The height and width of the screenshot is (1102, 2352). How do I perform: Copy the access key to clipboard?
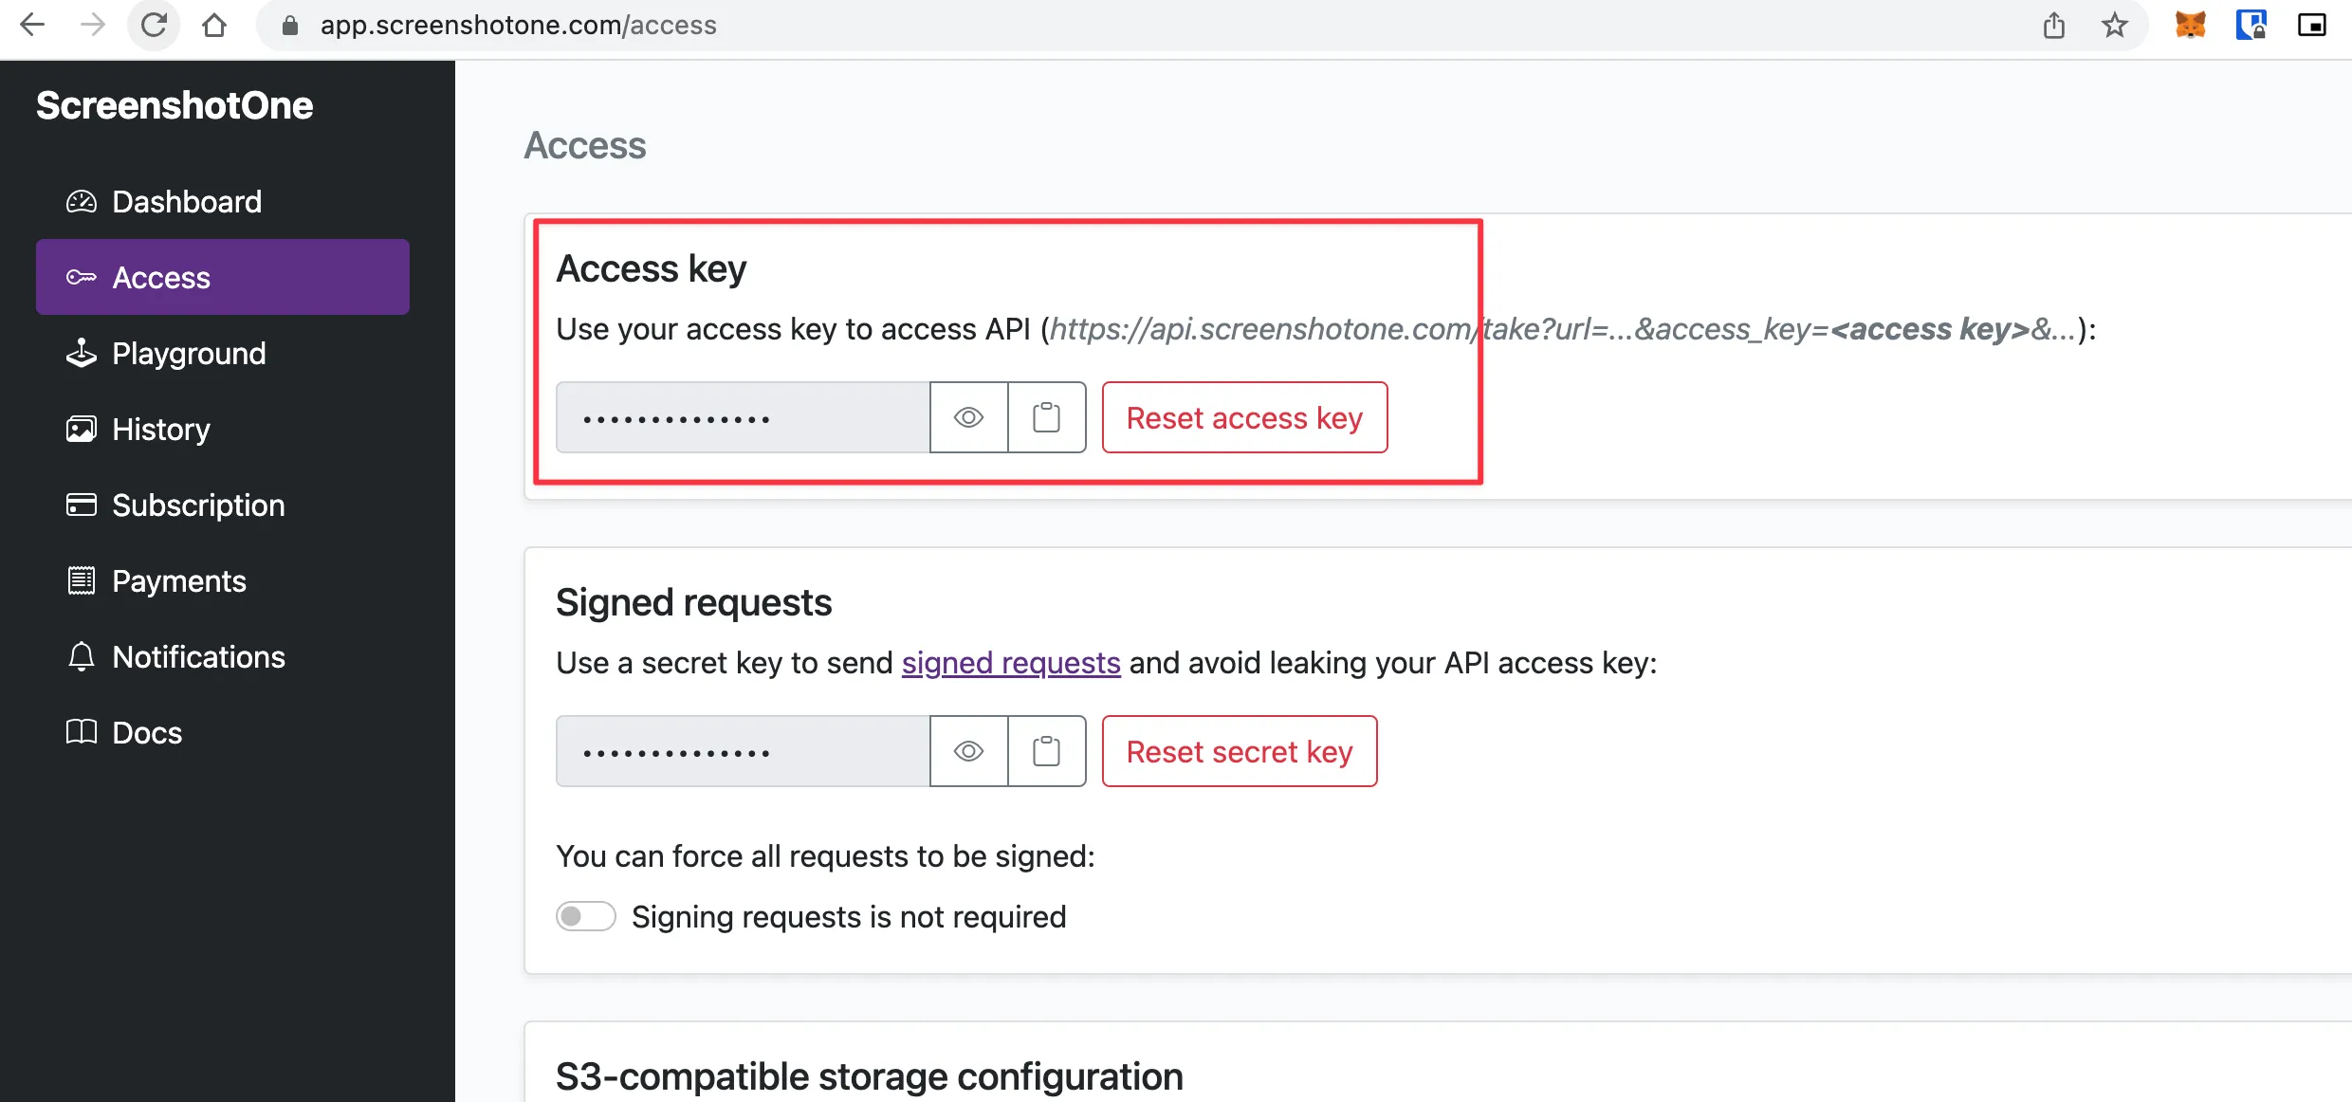[x=1046, y=417]
